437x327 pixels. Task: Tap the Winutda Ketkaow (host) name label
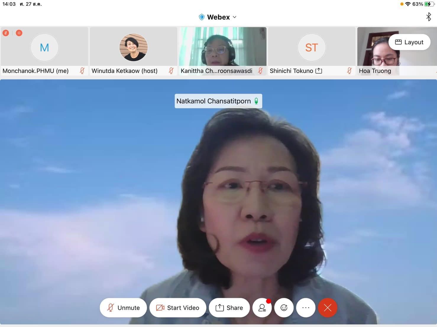(124, 71)
